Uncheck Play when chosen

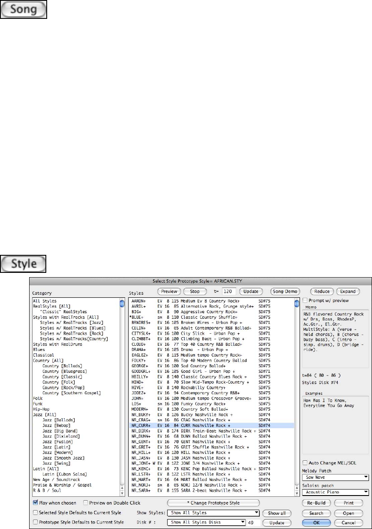[x=36, y=502]
